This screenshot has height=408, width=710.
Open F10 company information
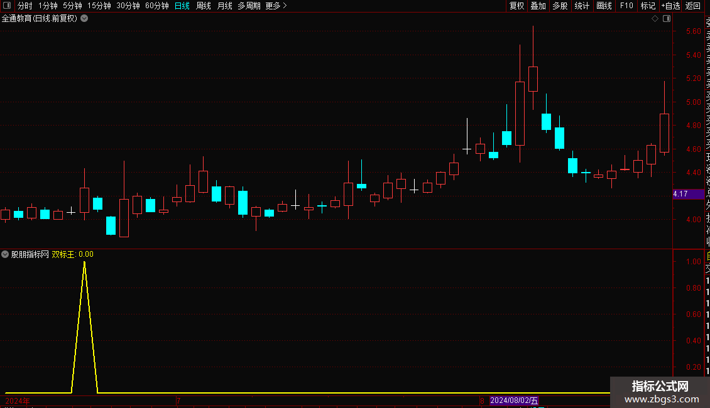626,6
